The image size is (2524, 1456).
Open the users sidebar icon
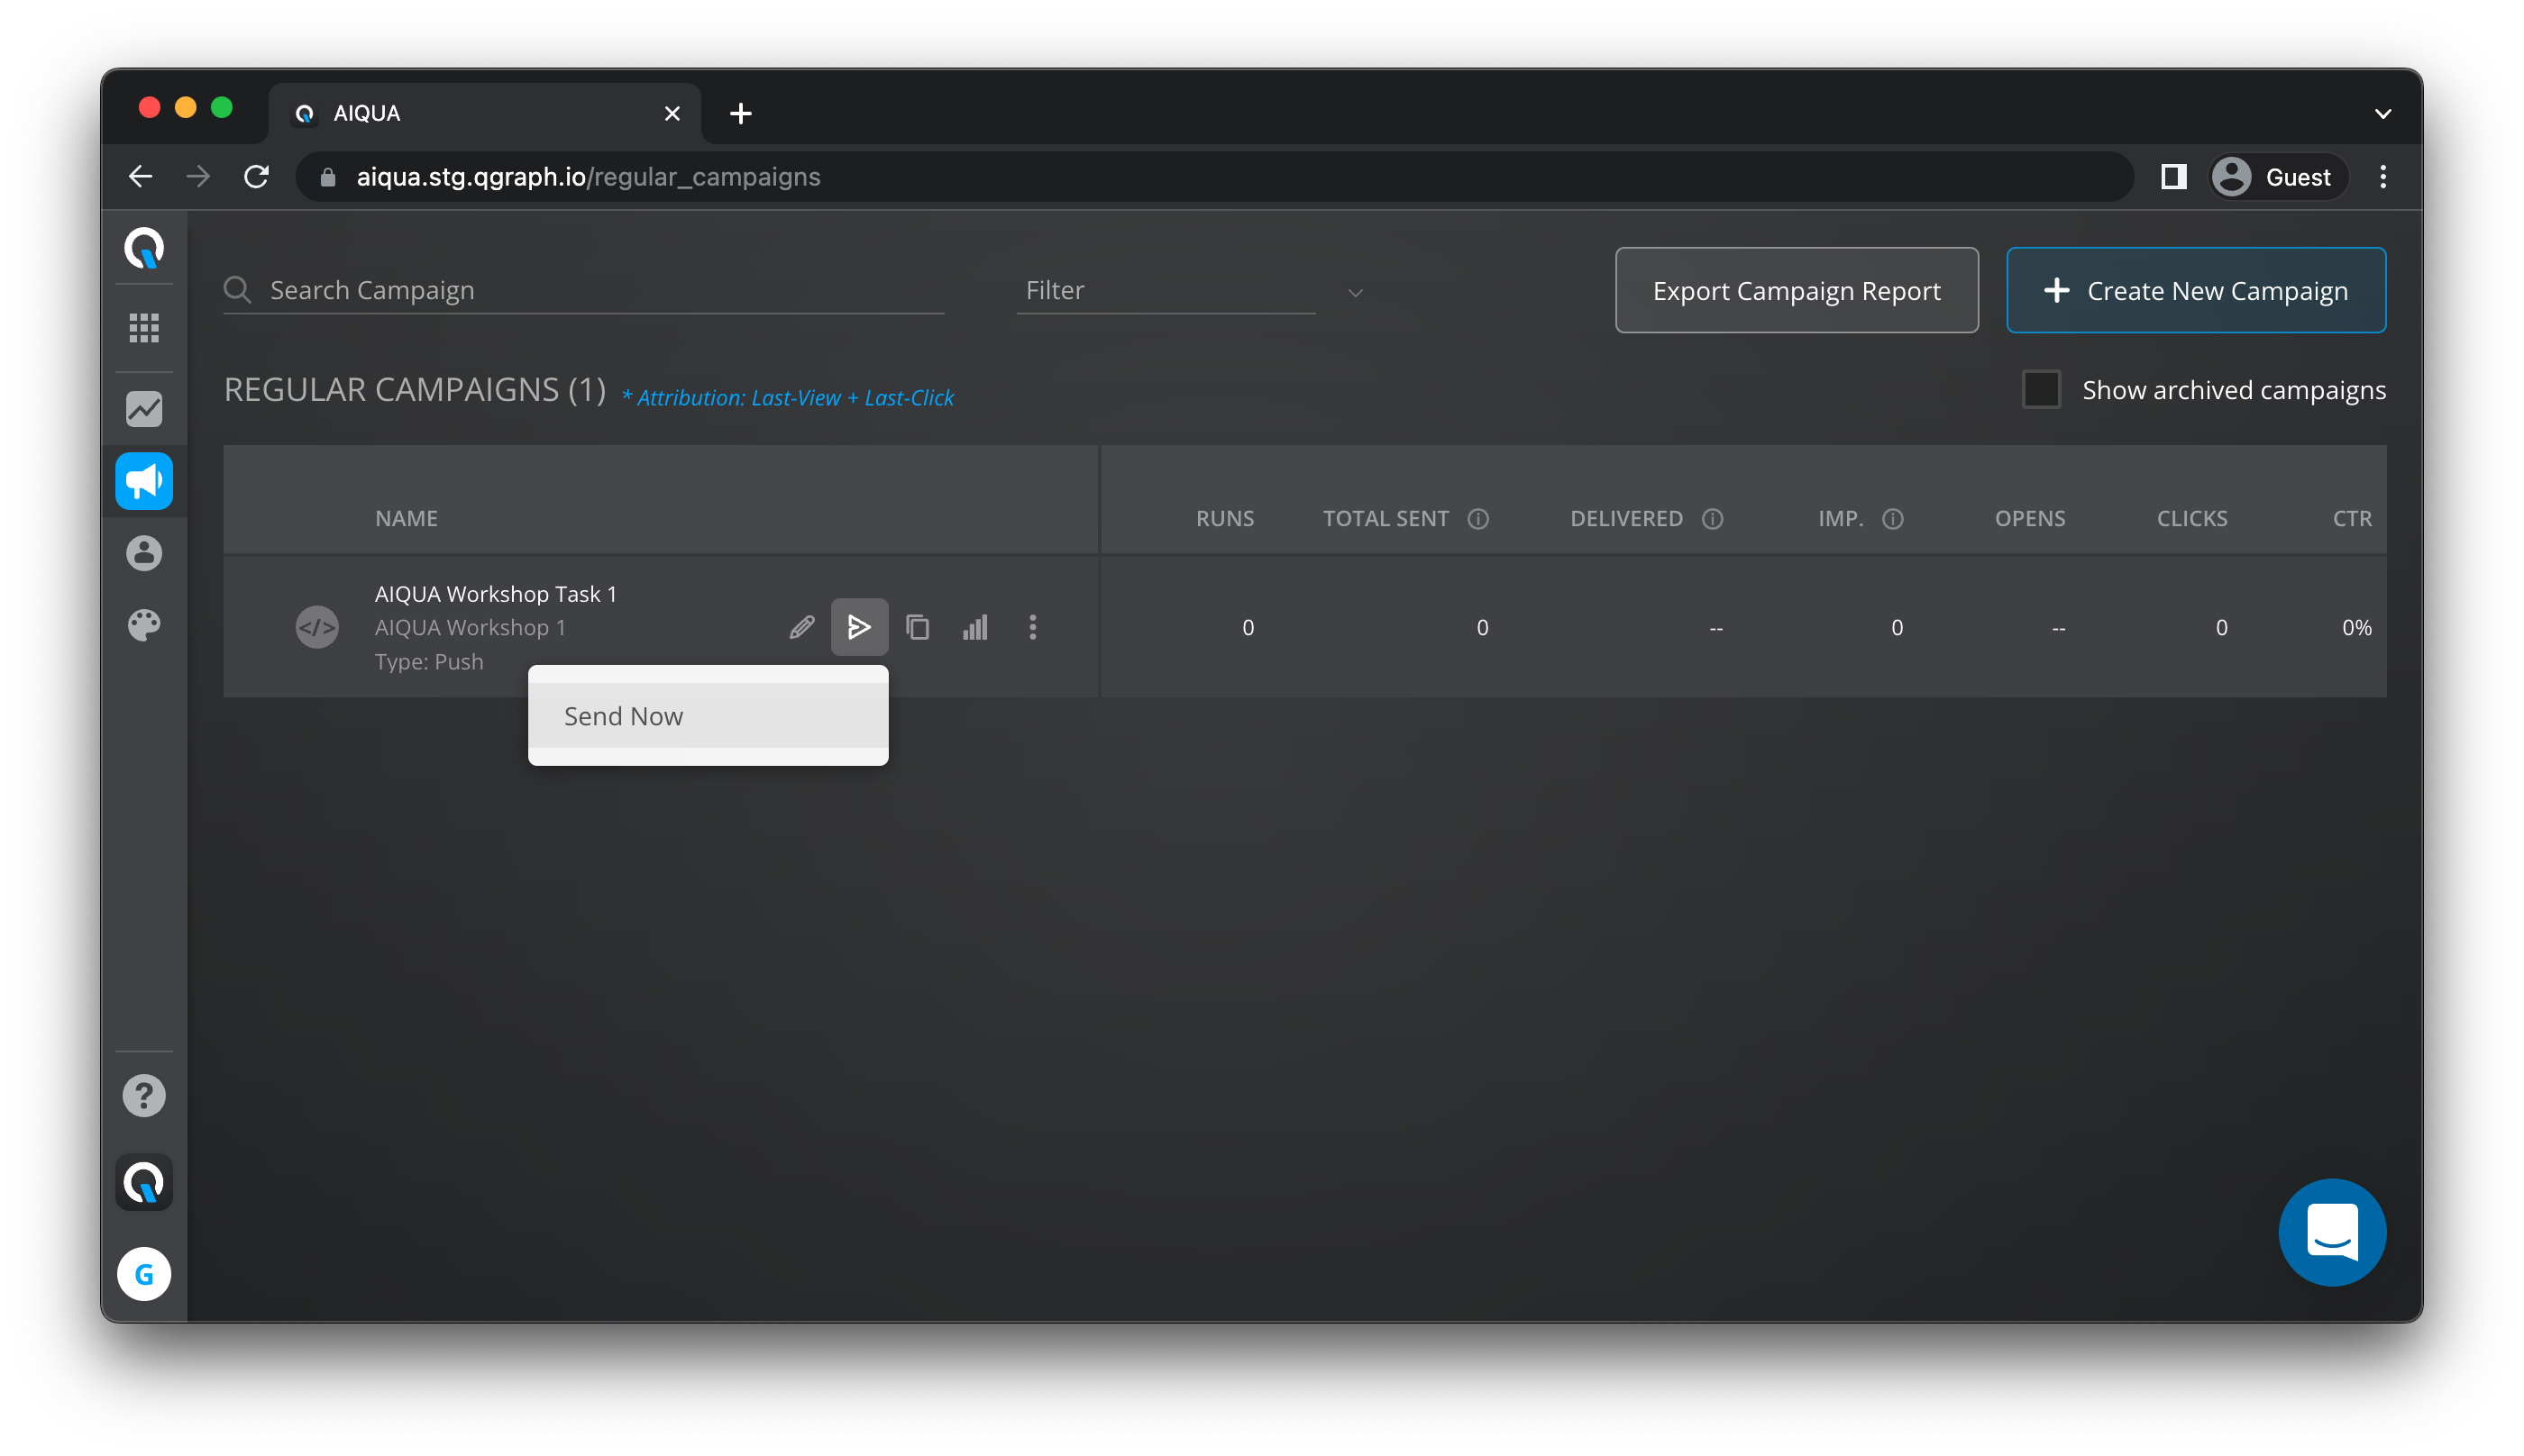144,553
